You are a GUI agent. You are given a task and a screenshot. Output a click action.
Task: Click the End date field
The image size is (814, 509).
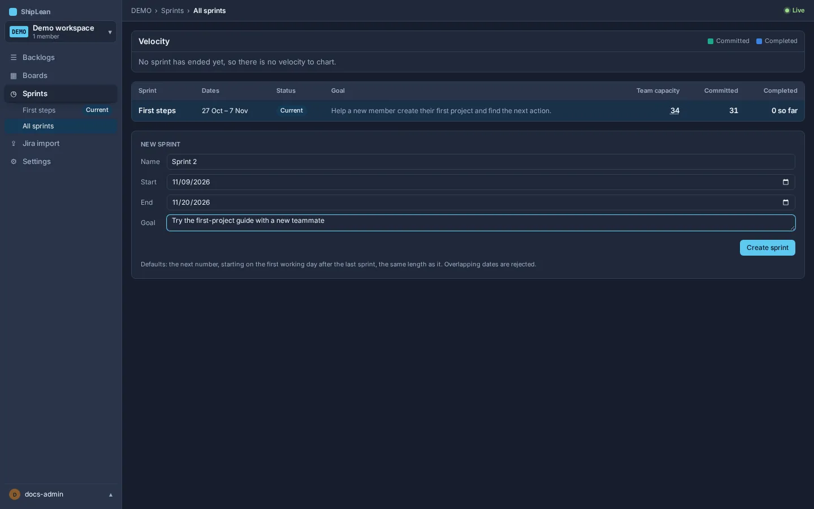click(x=481, y=202)
